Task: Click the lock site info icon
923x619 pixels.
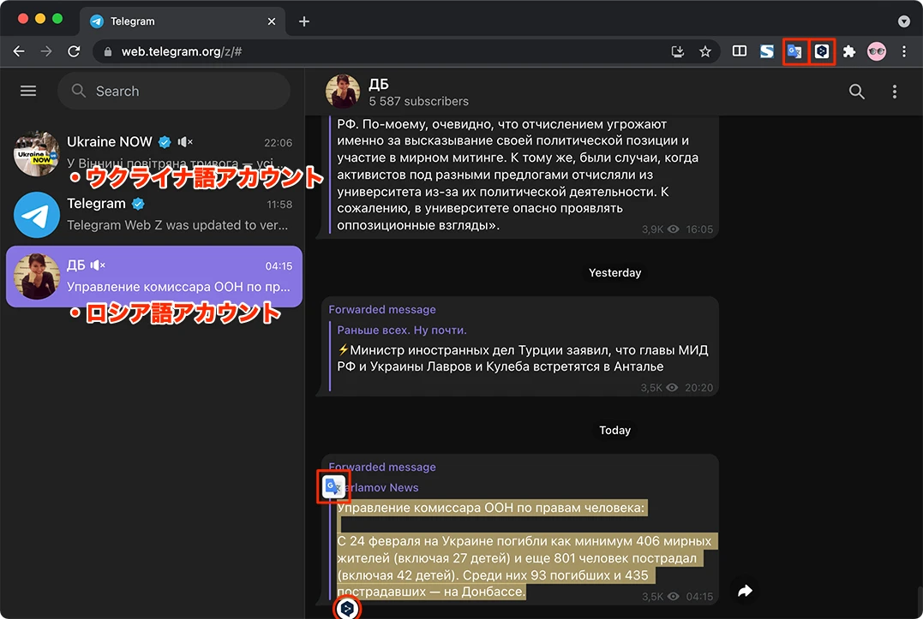Action: 108,51
